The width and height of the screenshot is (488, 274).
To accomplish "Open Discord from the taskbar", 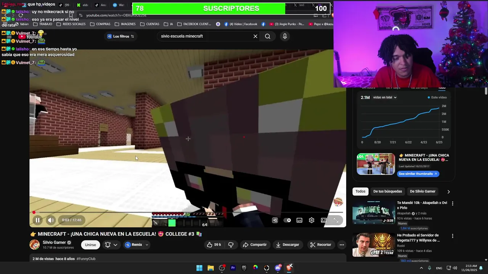I will [x=278, y=268].
